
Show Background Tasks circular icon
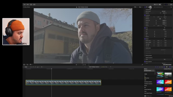[31, 5]
